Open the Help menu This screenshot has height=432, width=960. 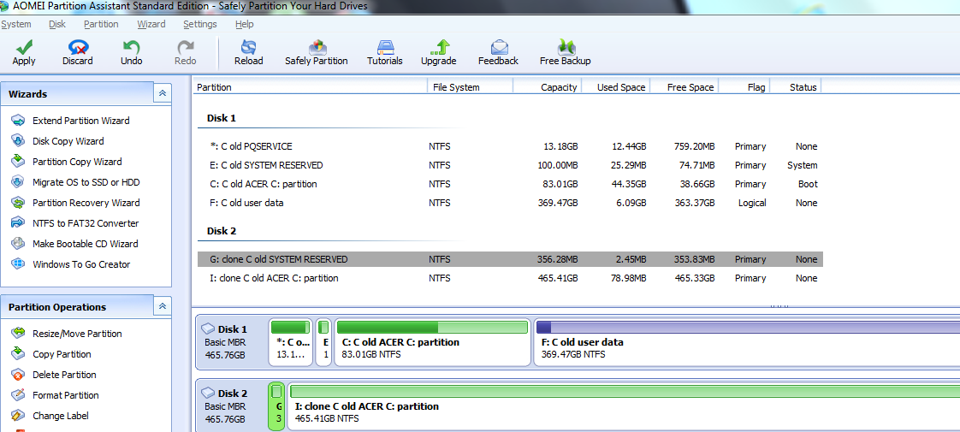[x=245, y=25]
